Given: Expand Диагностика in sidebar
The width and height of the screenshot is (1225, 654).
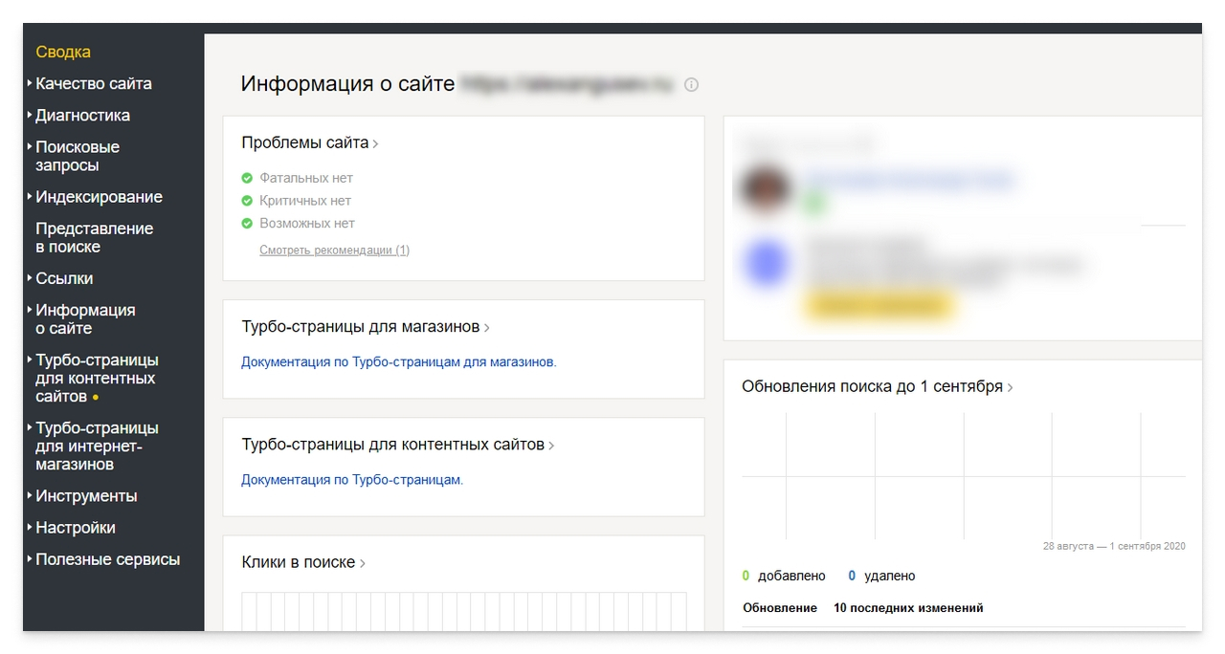Looking at the screenshot, I should [x=82, y=116].
